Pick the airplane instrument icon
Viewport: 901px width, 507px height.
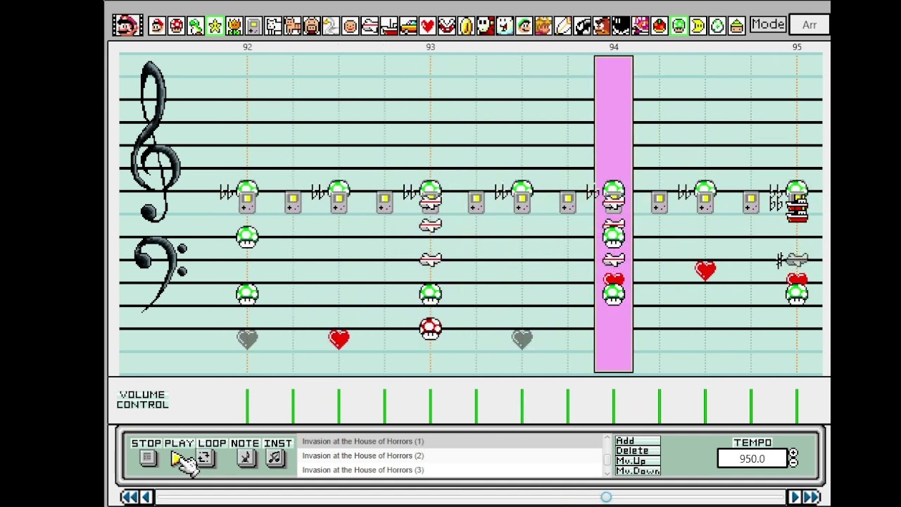click(x=370, y=26)
